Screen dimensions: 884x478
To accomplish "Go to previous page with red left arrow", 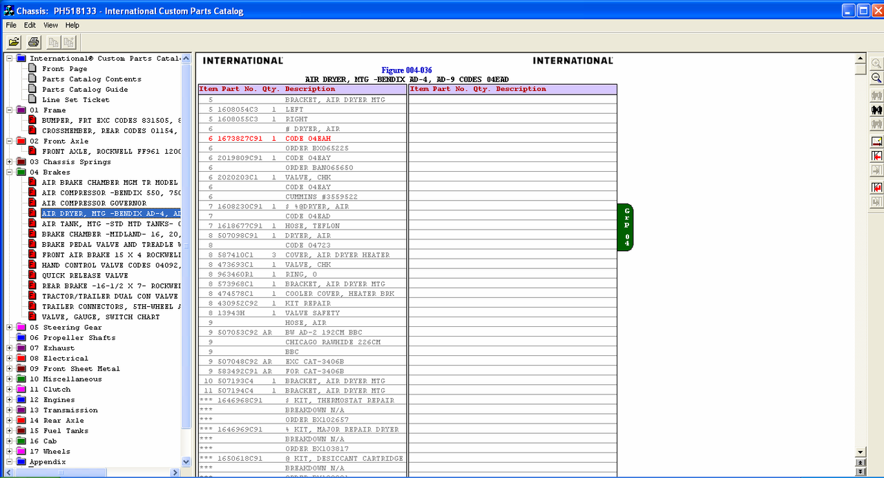I will point(876,156).
